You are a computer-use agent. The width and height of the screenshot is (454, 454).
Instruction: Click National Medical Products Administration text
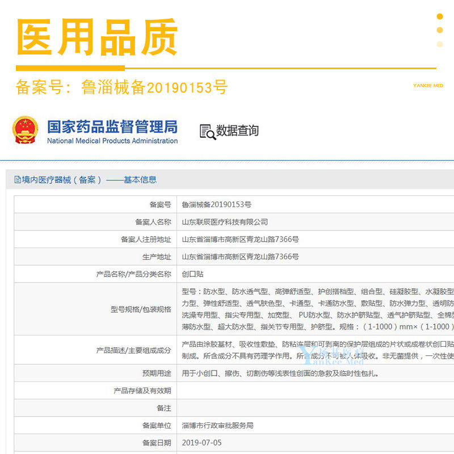coord(112,141)
